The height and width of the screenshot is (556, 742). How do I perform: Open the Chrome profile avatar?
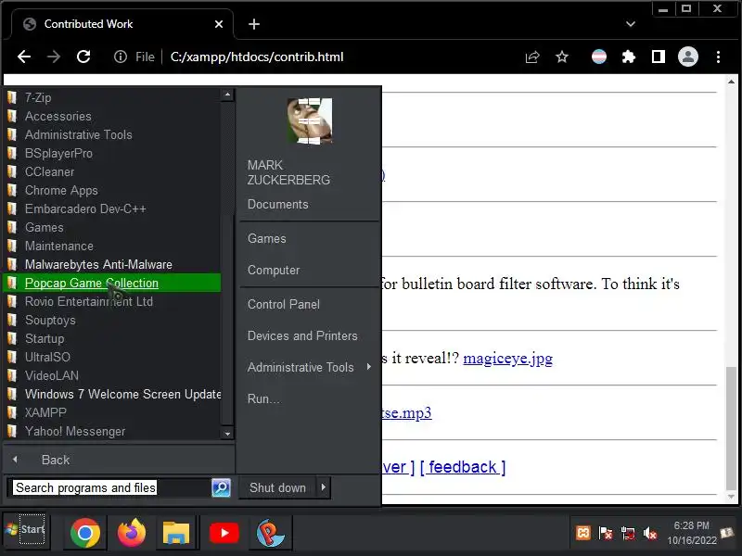click(x=688, y=57)
